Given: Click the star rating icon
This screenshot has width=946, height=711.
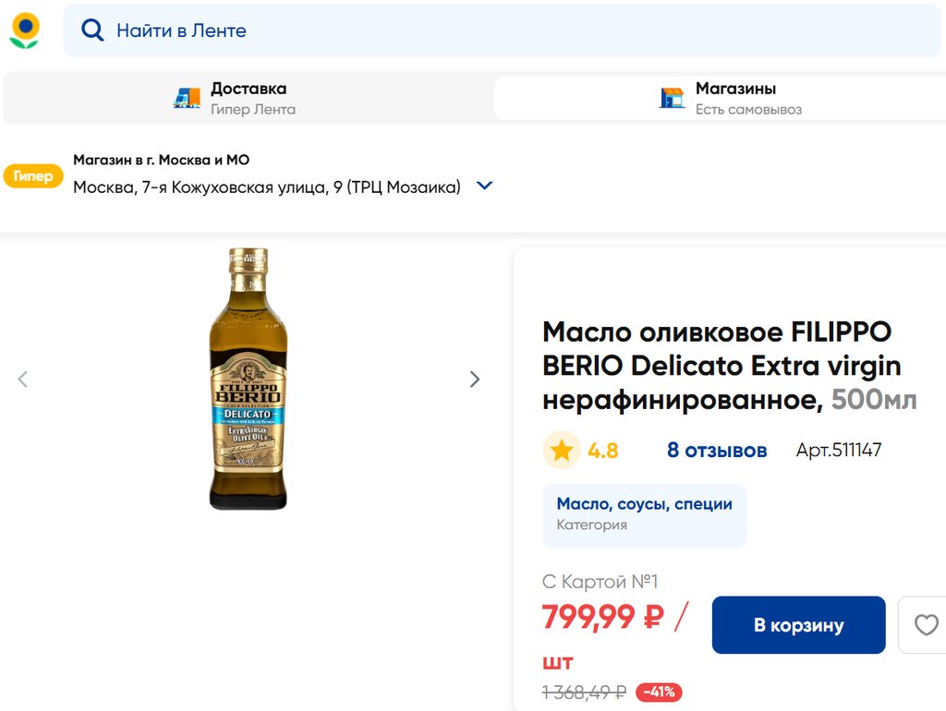Looking at the screenshot, I should (x=561, y=451).
